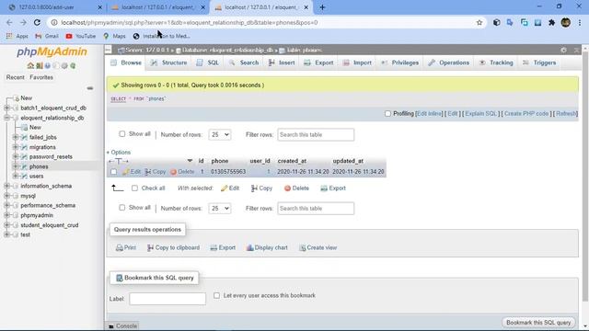Click the Gmail bookmark
This screenshot has height=331, width=589.
47,36
